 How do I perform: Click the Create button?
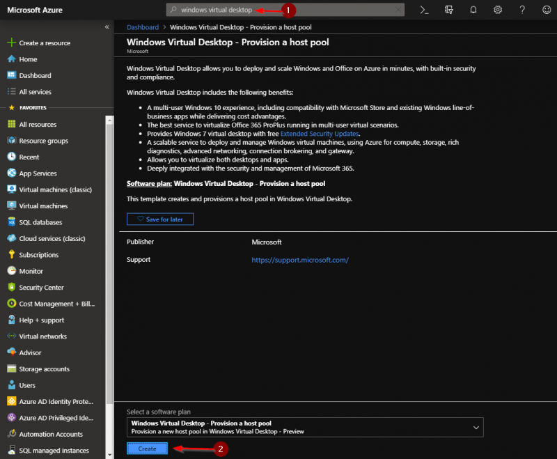click(x=147, y=449)
